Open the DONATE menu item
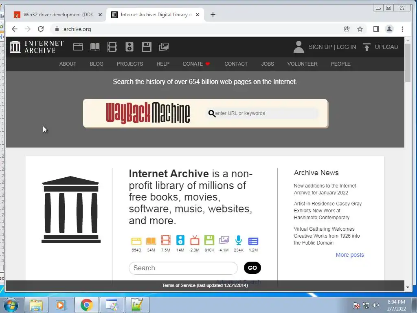The width and height of the screenshot is (417, 313). coord(196,64)
